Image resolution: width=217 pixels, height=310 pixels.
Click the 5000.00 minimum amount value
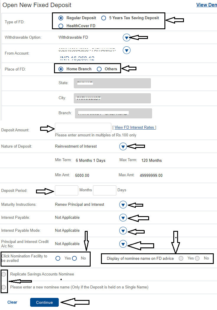pos(82,176)
